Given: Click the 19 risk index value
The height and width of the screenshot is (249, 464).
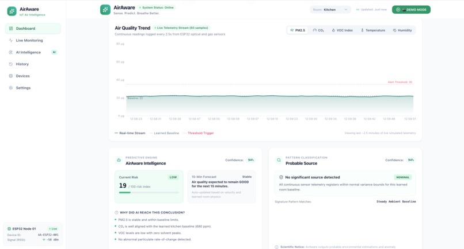Looking at the screenshot, I should coord(123,185).
